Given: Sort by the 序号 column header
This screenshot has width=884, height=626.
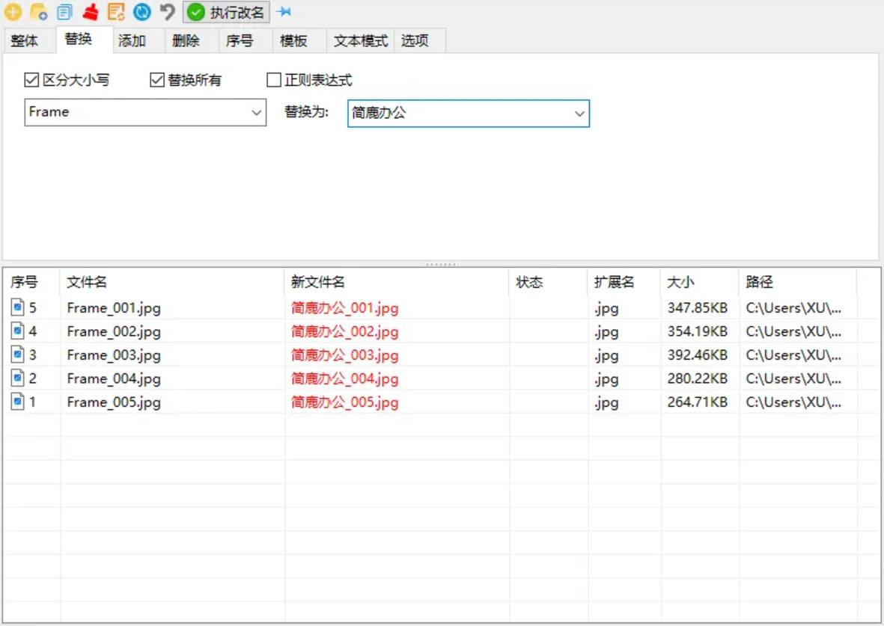Looking at the screenshot, I should (x=31, y=282).
